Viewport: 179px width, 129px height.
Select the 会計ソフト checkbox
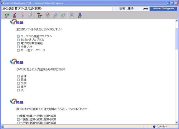tap(18, 47)
